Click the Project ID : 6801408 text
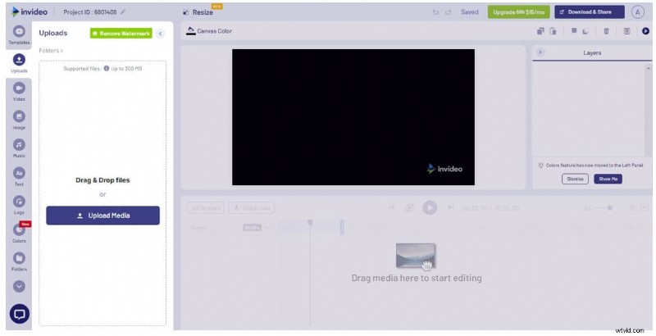 [90, 12]
